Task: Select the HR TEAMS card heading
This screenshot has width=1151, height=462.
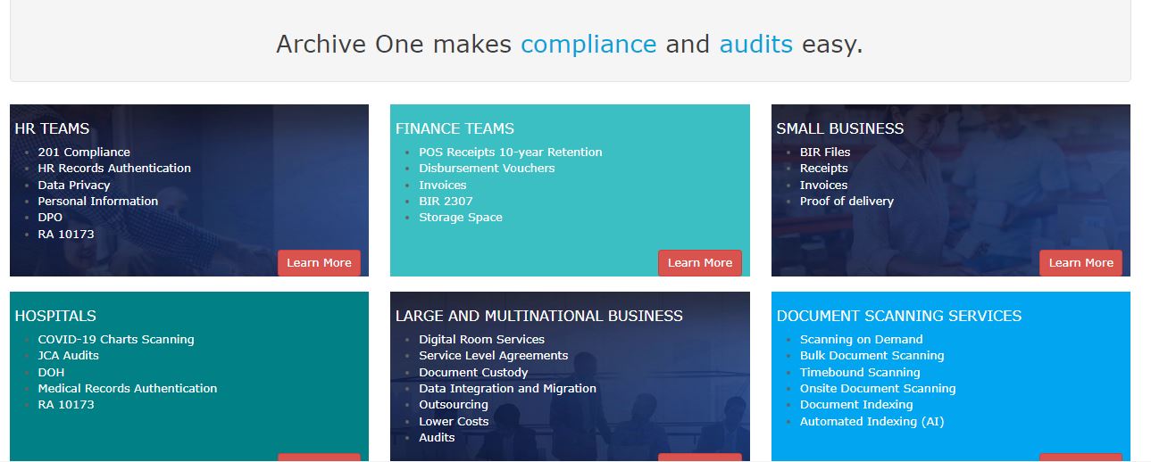Action: click(x=52, y=128)
